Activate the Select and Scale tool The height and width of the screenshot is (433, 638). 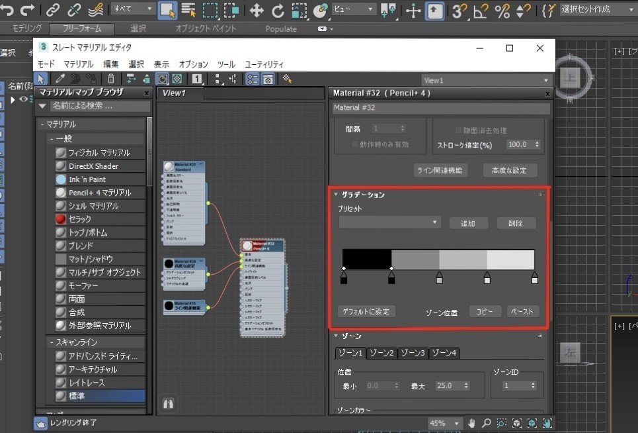pyautogui.click(x=299, y=11)
